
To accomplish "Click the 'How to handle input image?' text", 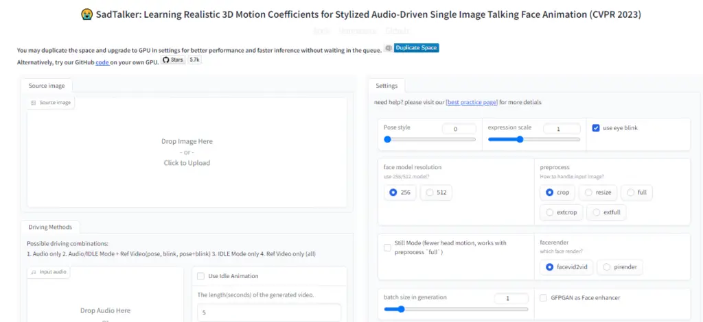I will tap(572, 176).
